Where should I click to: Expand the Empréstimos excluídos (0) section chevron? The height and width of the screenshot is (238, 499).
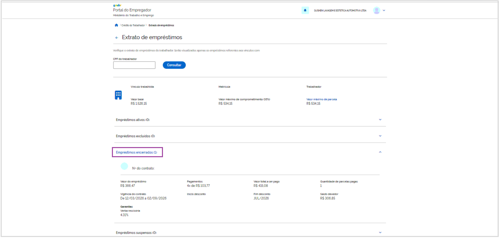click(x=380, y=136)
